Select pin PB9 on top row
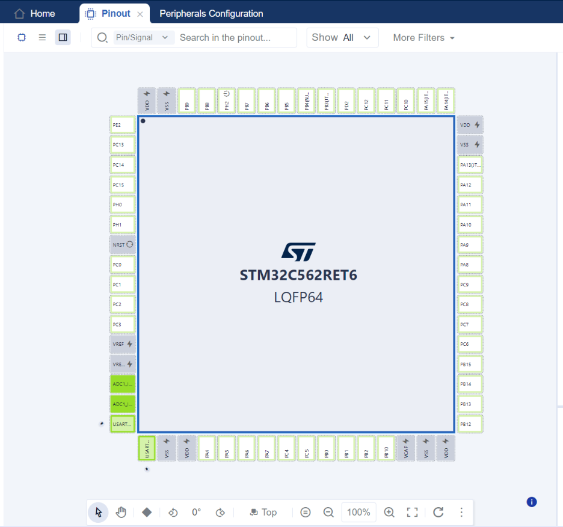Image resolution: width=563 pixels, height=527 pixels. (186, 100)
